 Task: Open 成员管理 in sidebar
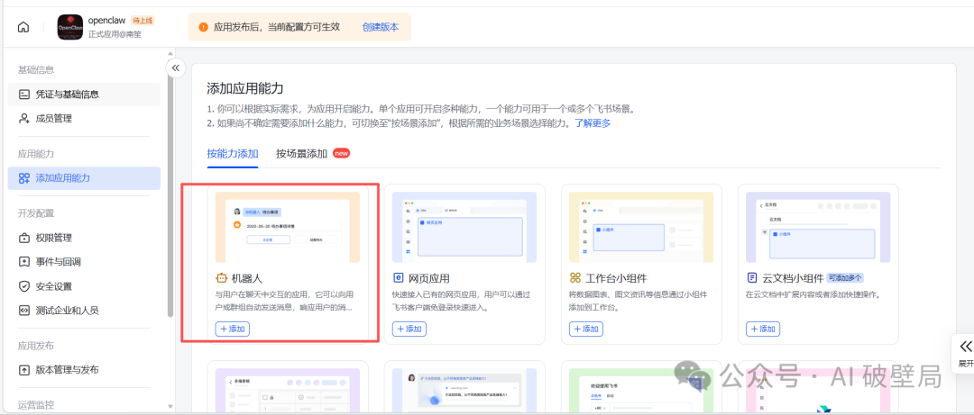(x=84, y=118)
